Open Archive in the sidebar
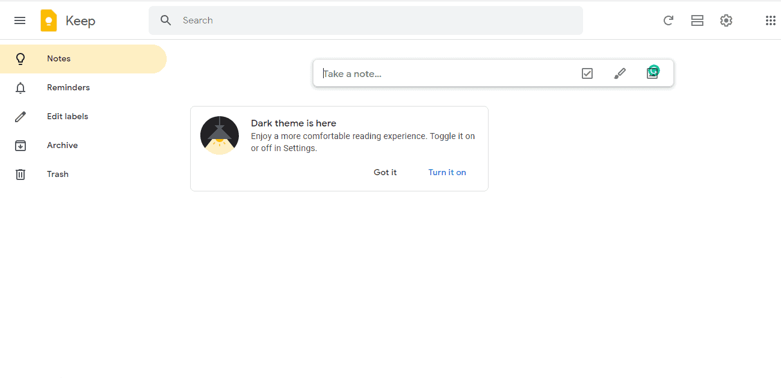This screenshot has width=781, height=378. 83,146
